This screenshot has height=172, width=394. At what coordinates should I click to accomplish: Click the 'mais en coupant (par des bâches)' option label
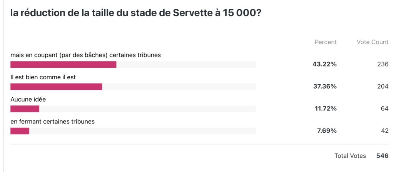85,55
